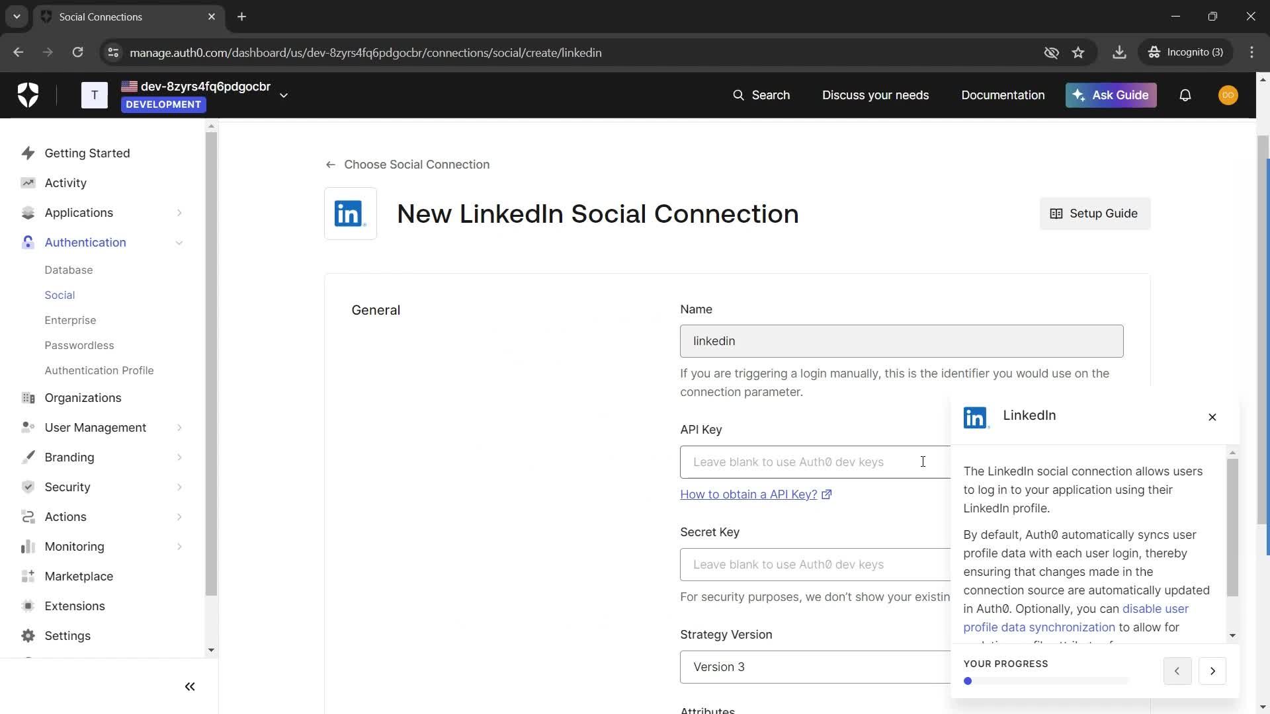Click the LinkedIn logo in guide panel
Image resolution: width=1270 pixels, height=714 pixels.
pyautogui.click(x=976, y=418)
